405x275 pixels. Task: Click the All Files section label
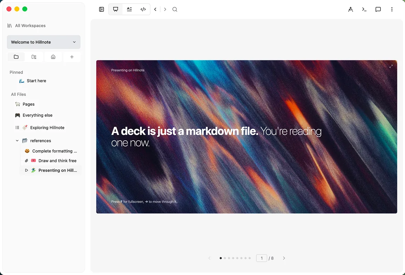click(x=18, y=94)
